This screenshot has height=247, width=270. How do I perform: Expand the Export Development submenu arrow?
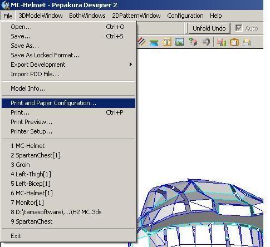[x=131, y=65]
